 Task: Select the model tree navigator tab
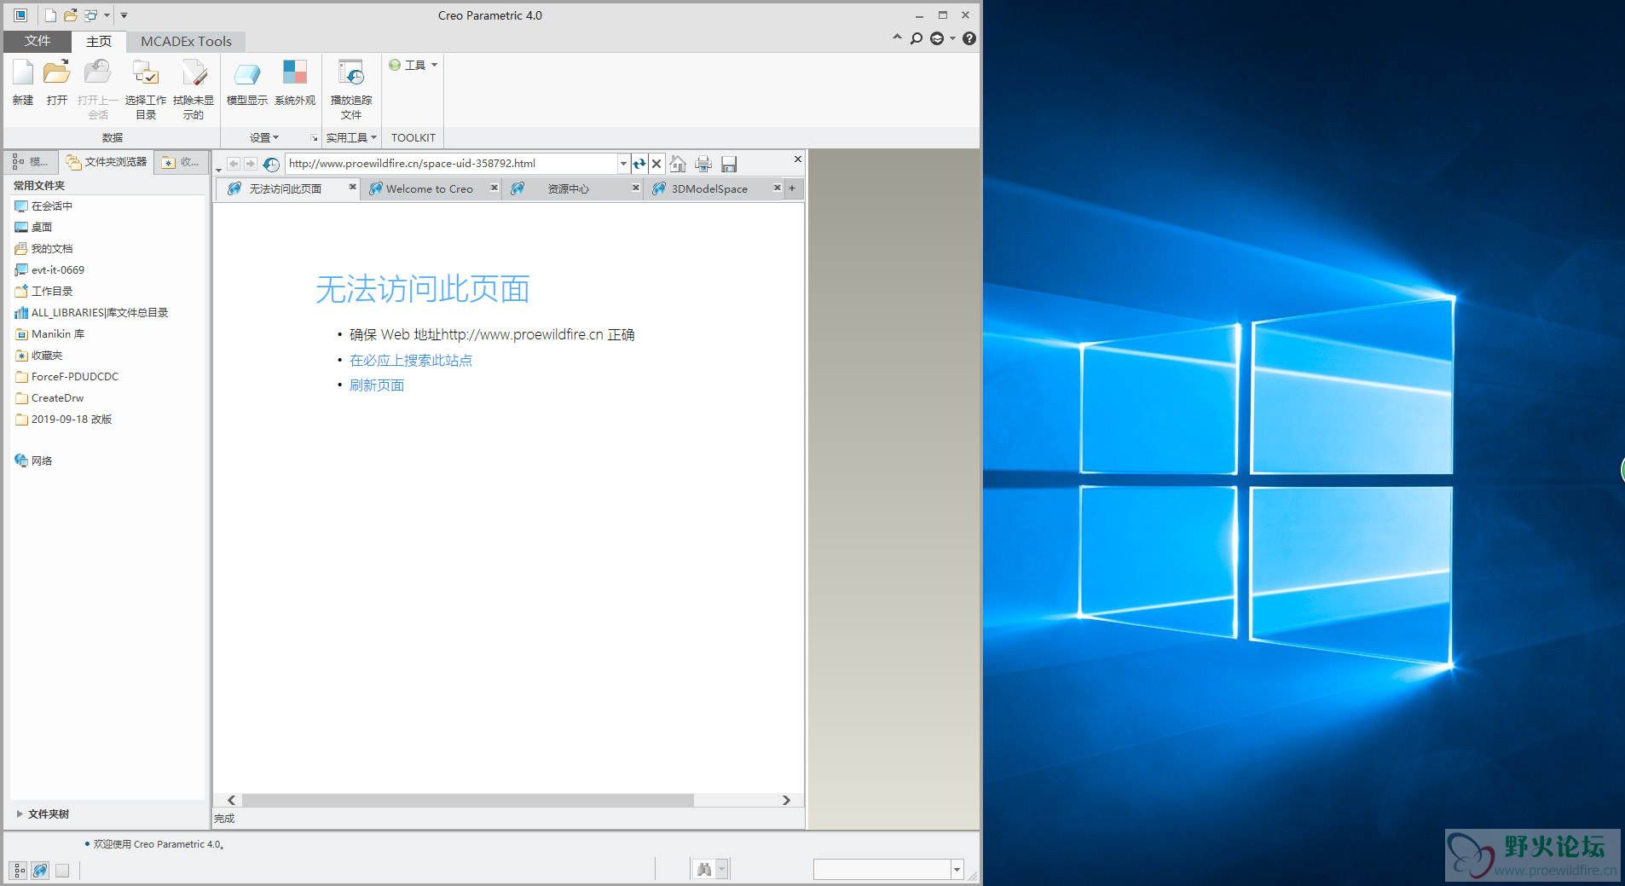click(x=31, y=162)
